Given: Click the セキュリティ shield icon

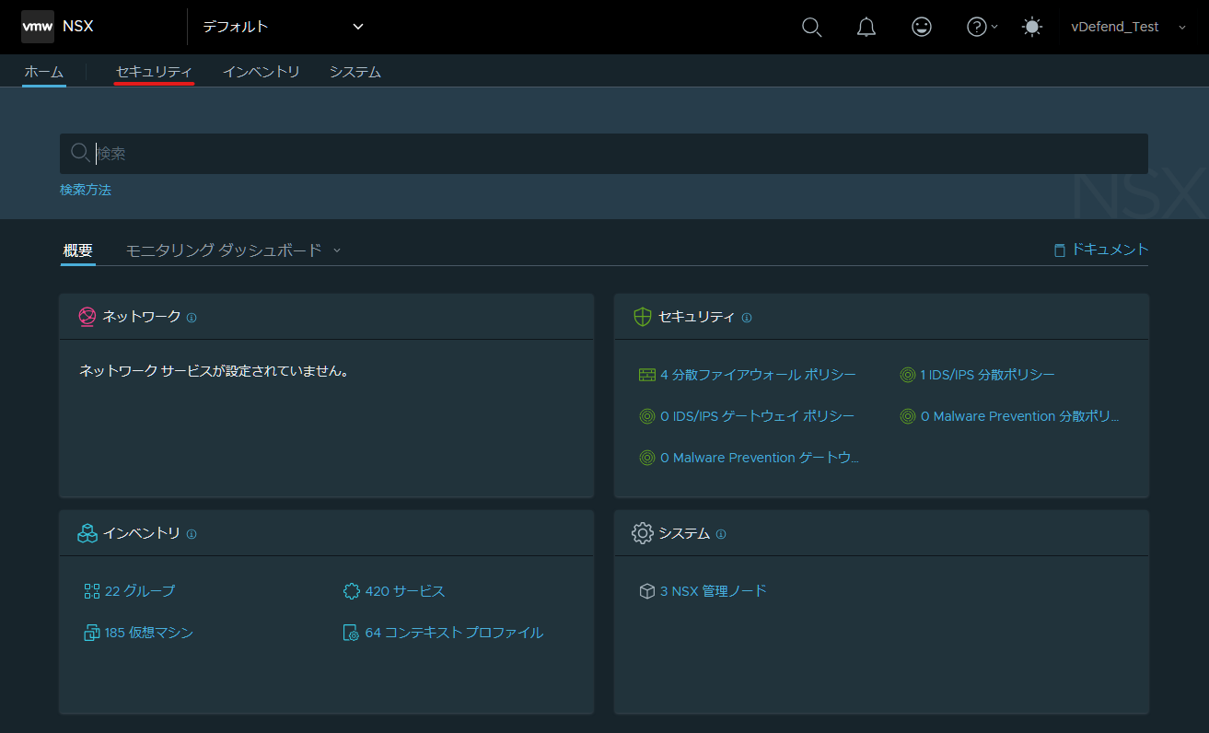Looking at the screenshot, I should [x=643, y=317].
